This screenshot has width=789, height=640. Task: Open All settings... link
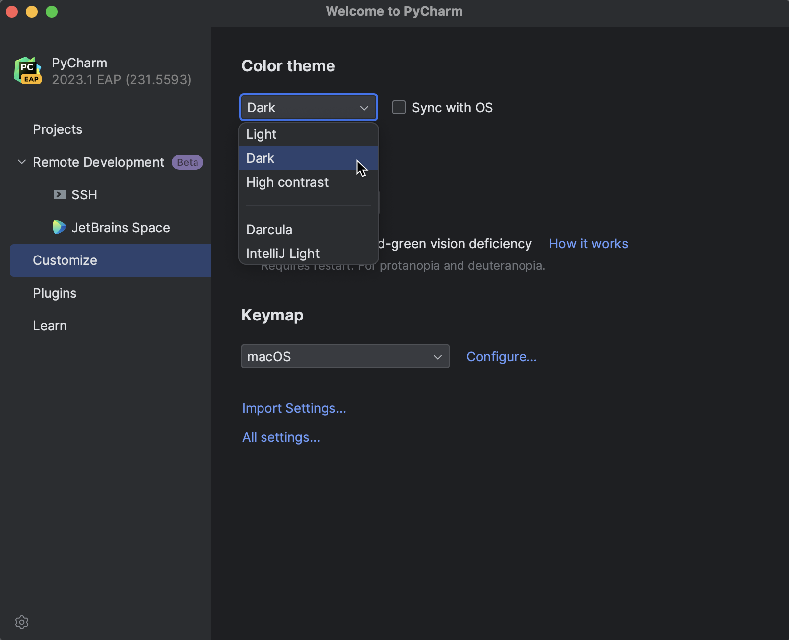coord(281,437)
